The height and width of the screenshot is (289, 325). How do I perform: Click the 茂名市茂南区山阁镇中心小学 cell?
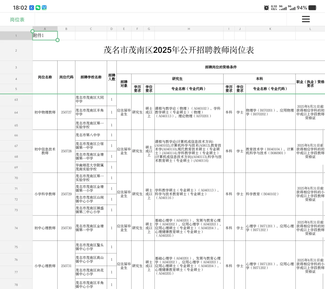tap(91, 199)
